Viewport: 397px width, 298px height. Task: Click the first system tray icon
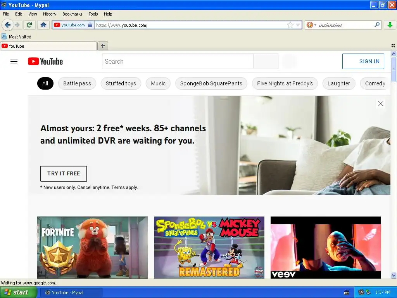coord(361,293)
